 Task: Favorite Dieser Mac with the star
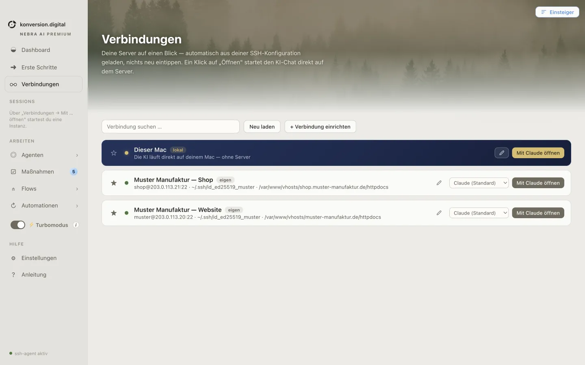click(x=114, y=153)
